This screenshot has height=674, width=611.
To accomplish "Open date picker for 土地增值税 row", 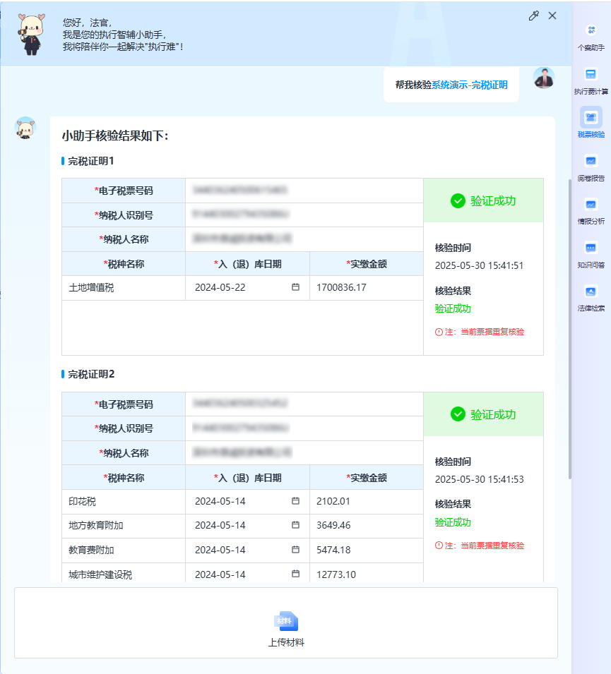I will (x=295, y=287).
